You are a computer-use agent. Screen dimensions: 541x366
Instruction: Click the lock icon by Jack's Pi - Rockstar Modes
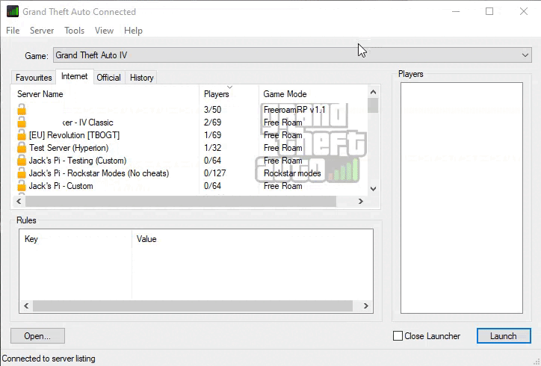22,173
